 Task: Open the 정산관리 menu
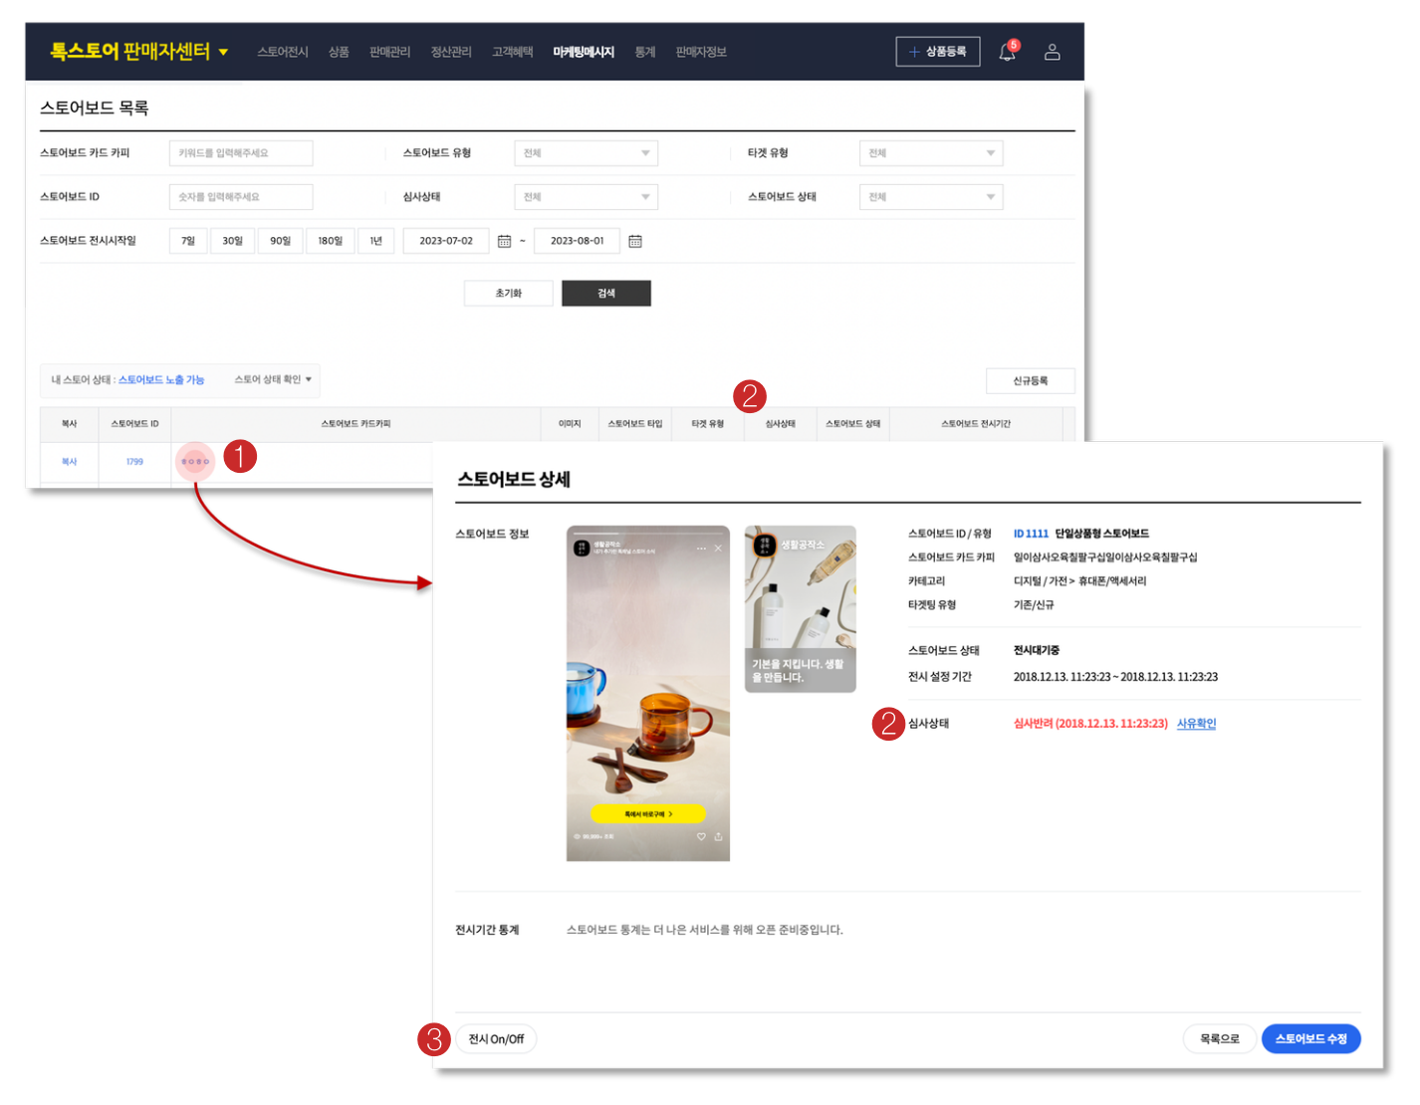[451, 52]
